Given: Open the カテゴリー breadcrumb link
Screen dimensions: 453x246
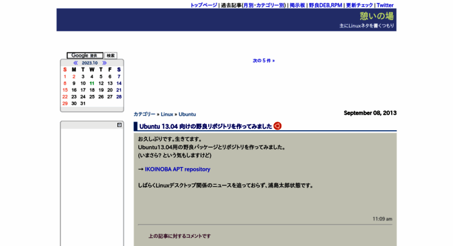Looking at the screenshot, I should [x=145, y=114].
